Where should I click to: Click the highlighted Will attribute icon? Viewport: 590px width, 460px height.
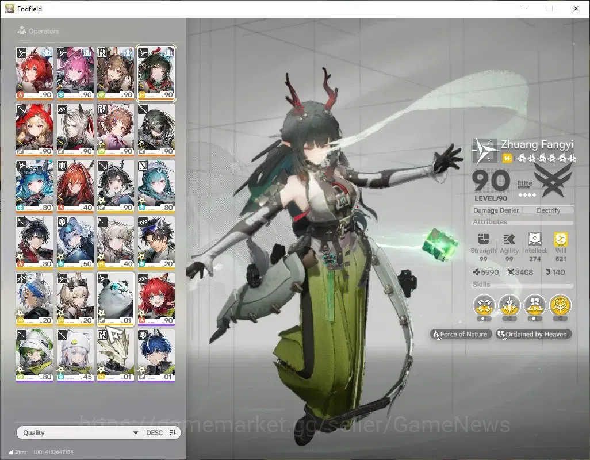click(x=561, y=239)
